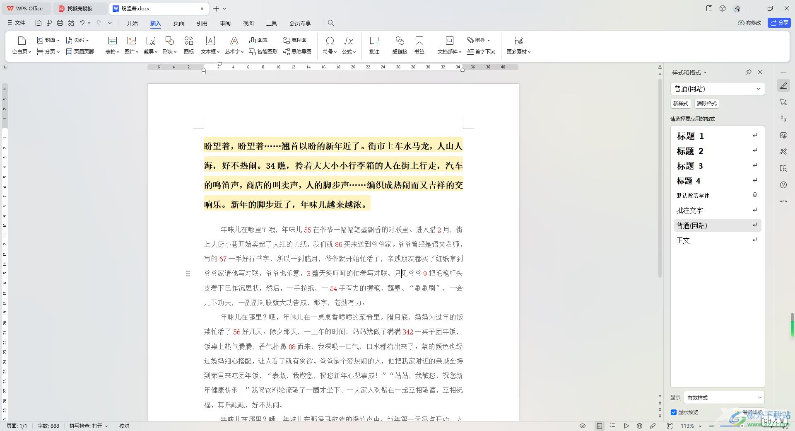The image size is (795, 431).
Task: Click the 文档部件 document parts icon
Action: (450, 41)
